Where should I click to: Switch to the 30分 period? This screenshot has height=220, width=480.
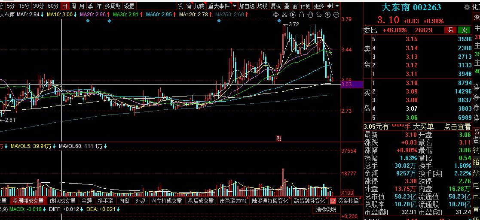[x=39, y=6]
